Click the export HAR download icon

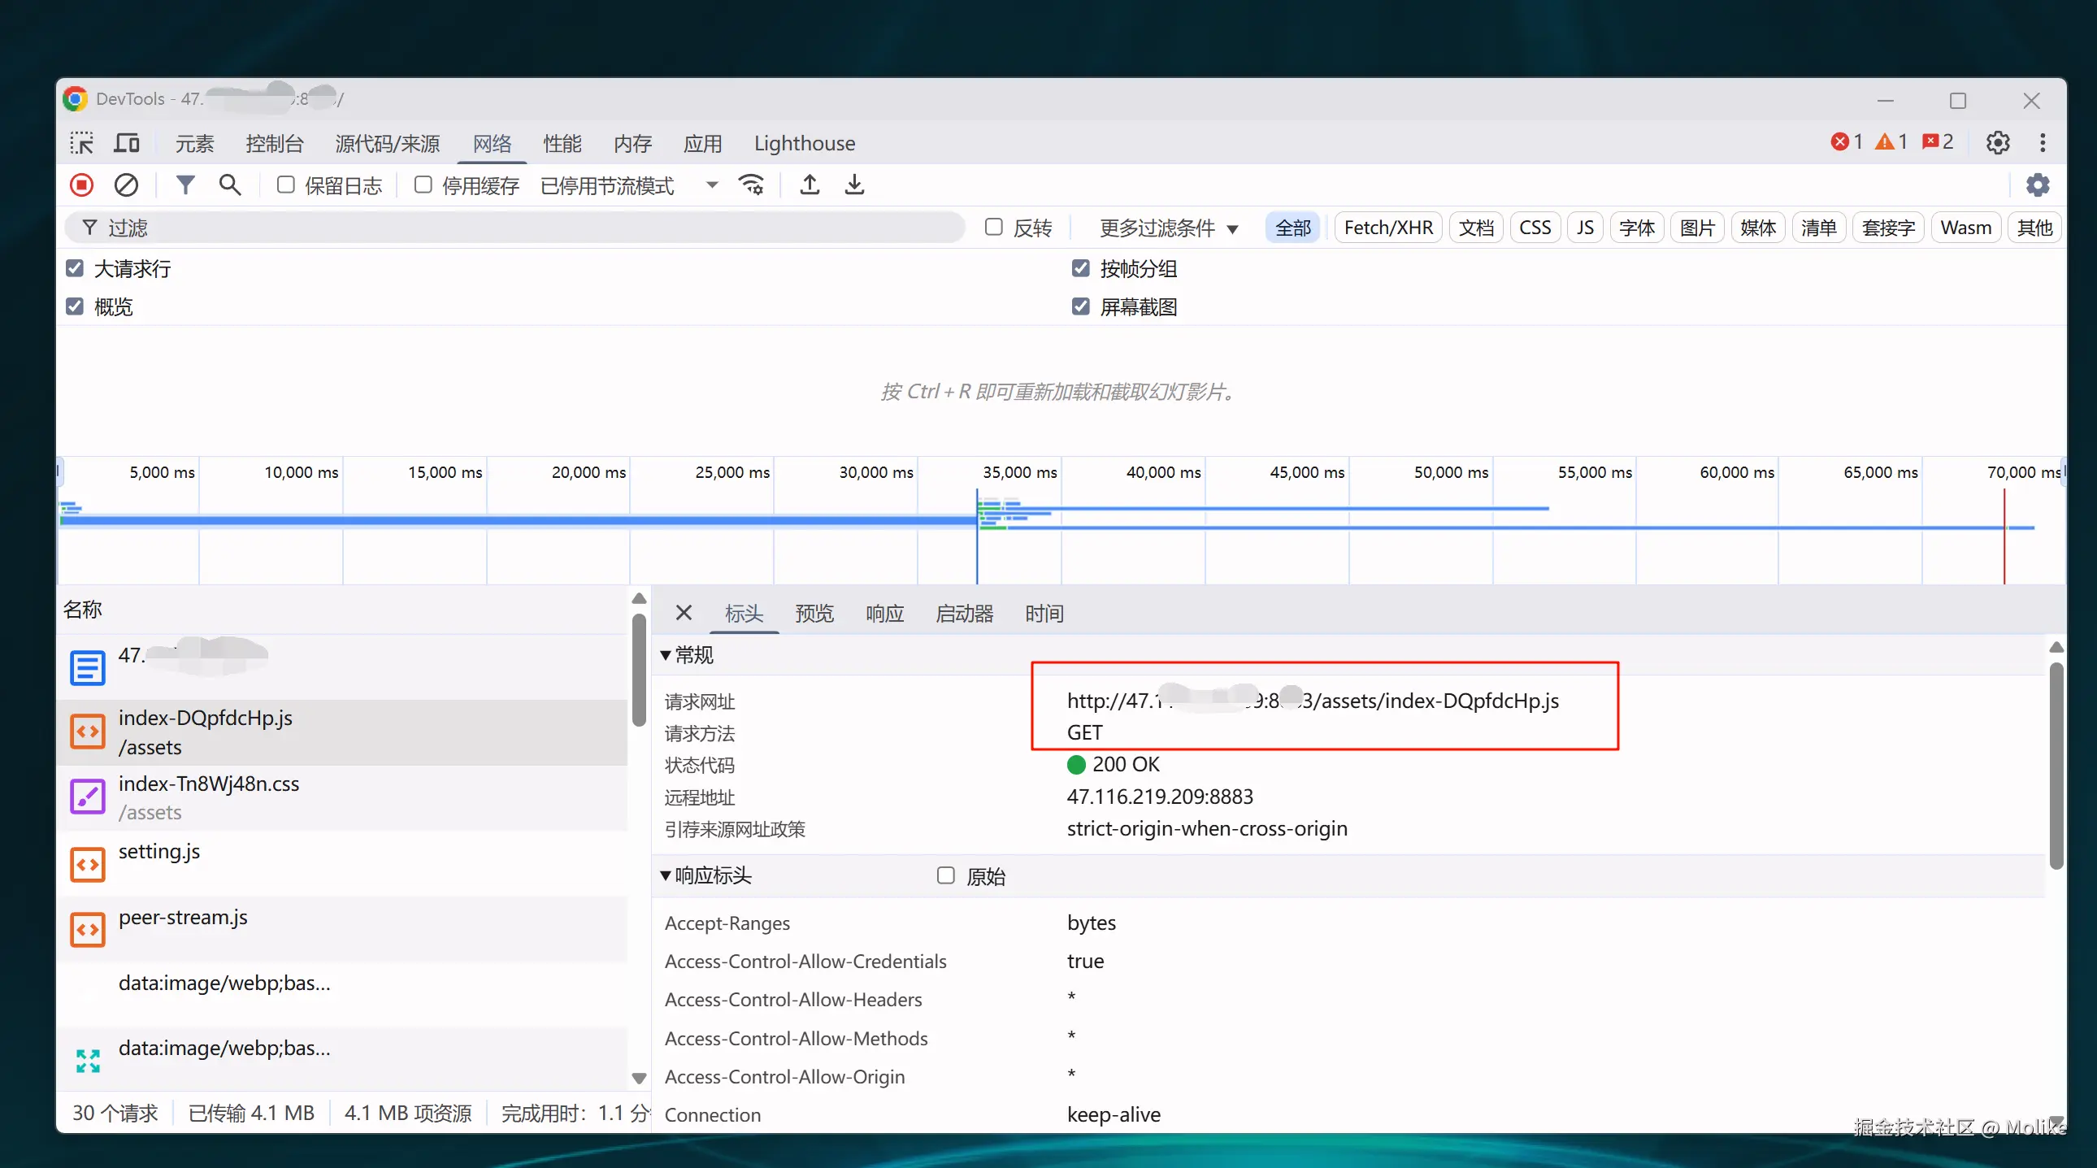(854, 185)
